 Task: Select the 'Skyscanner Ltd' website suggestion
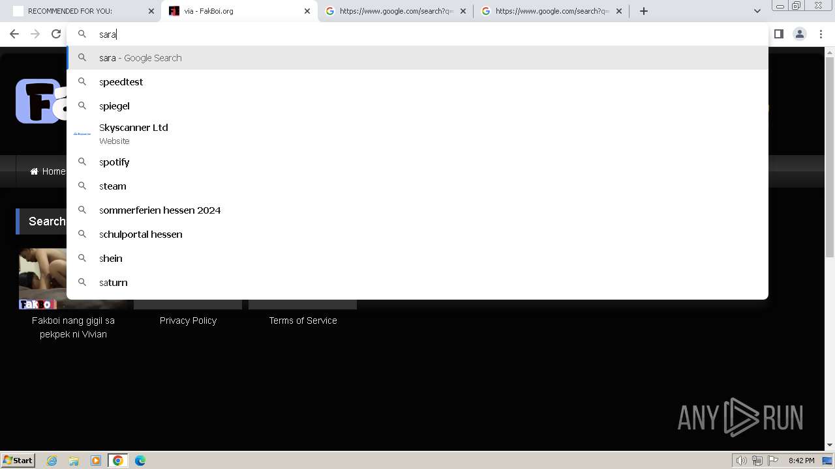click(x=417, y=134)
